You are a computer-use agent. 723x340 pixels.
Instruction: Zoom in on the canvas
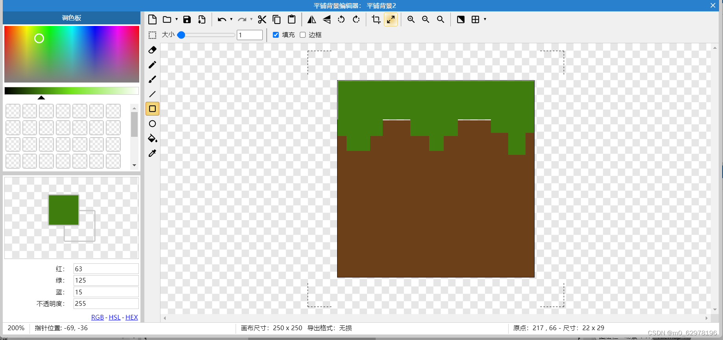411,19
